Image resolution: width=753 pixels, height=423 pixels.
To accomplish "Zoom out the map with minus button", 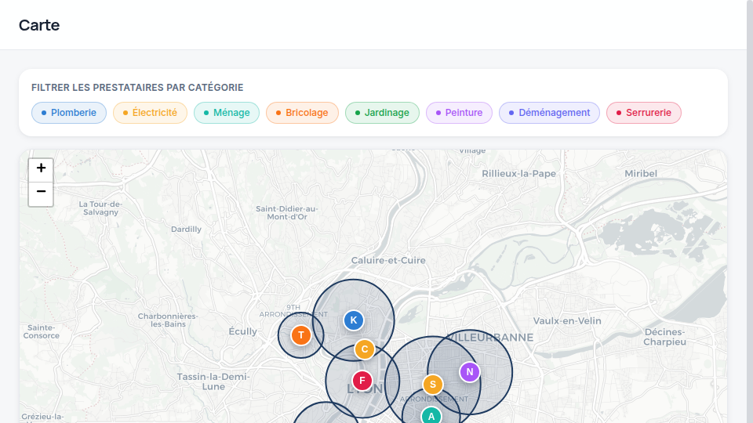I will (41, 193).
